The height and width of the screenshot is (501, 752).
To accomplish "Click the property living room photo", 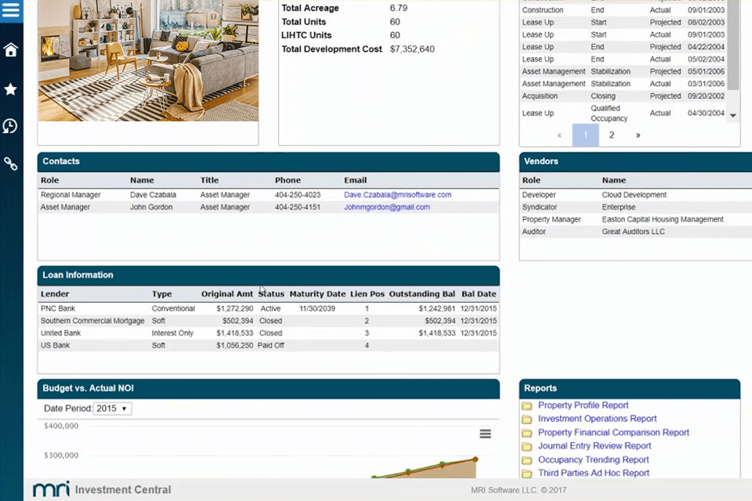I will [x=148, y=62].
